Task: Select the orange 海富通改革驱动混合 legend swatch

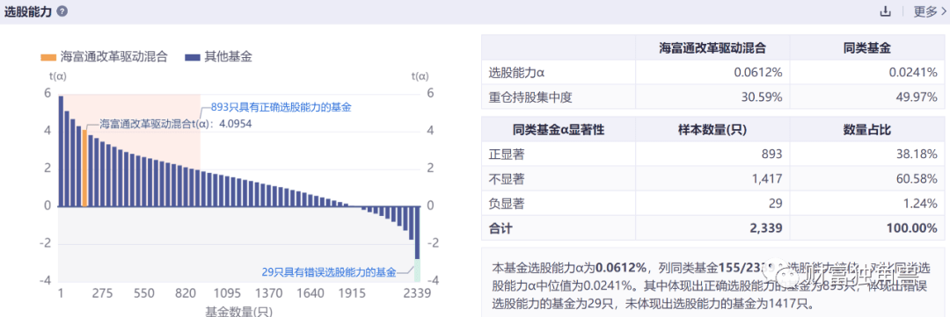Action: coord(47,57)
